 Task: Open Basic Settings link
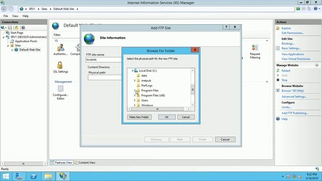[291, 48]
